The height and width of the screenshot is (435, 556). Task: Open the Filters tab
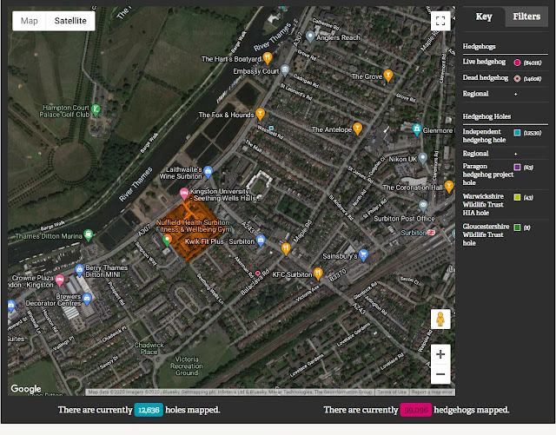coord(526,16)
